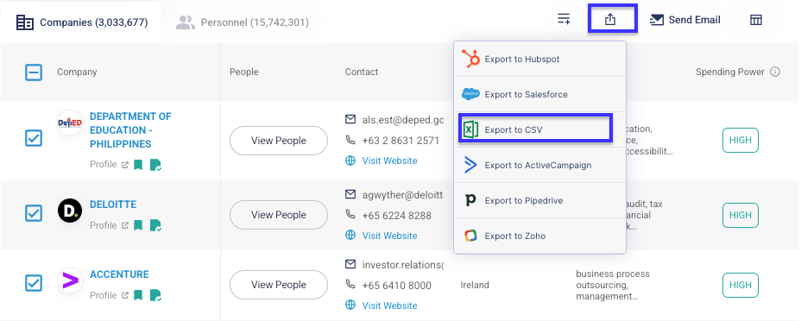801x321 pixels.
Task: Click the globe icon in Accenture row
Action: [x=350, y=305]
